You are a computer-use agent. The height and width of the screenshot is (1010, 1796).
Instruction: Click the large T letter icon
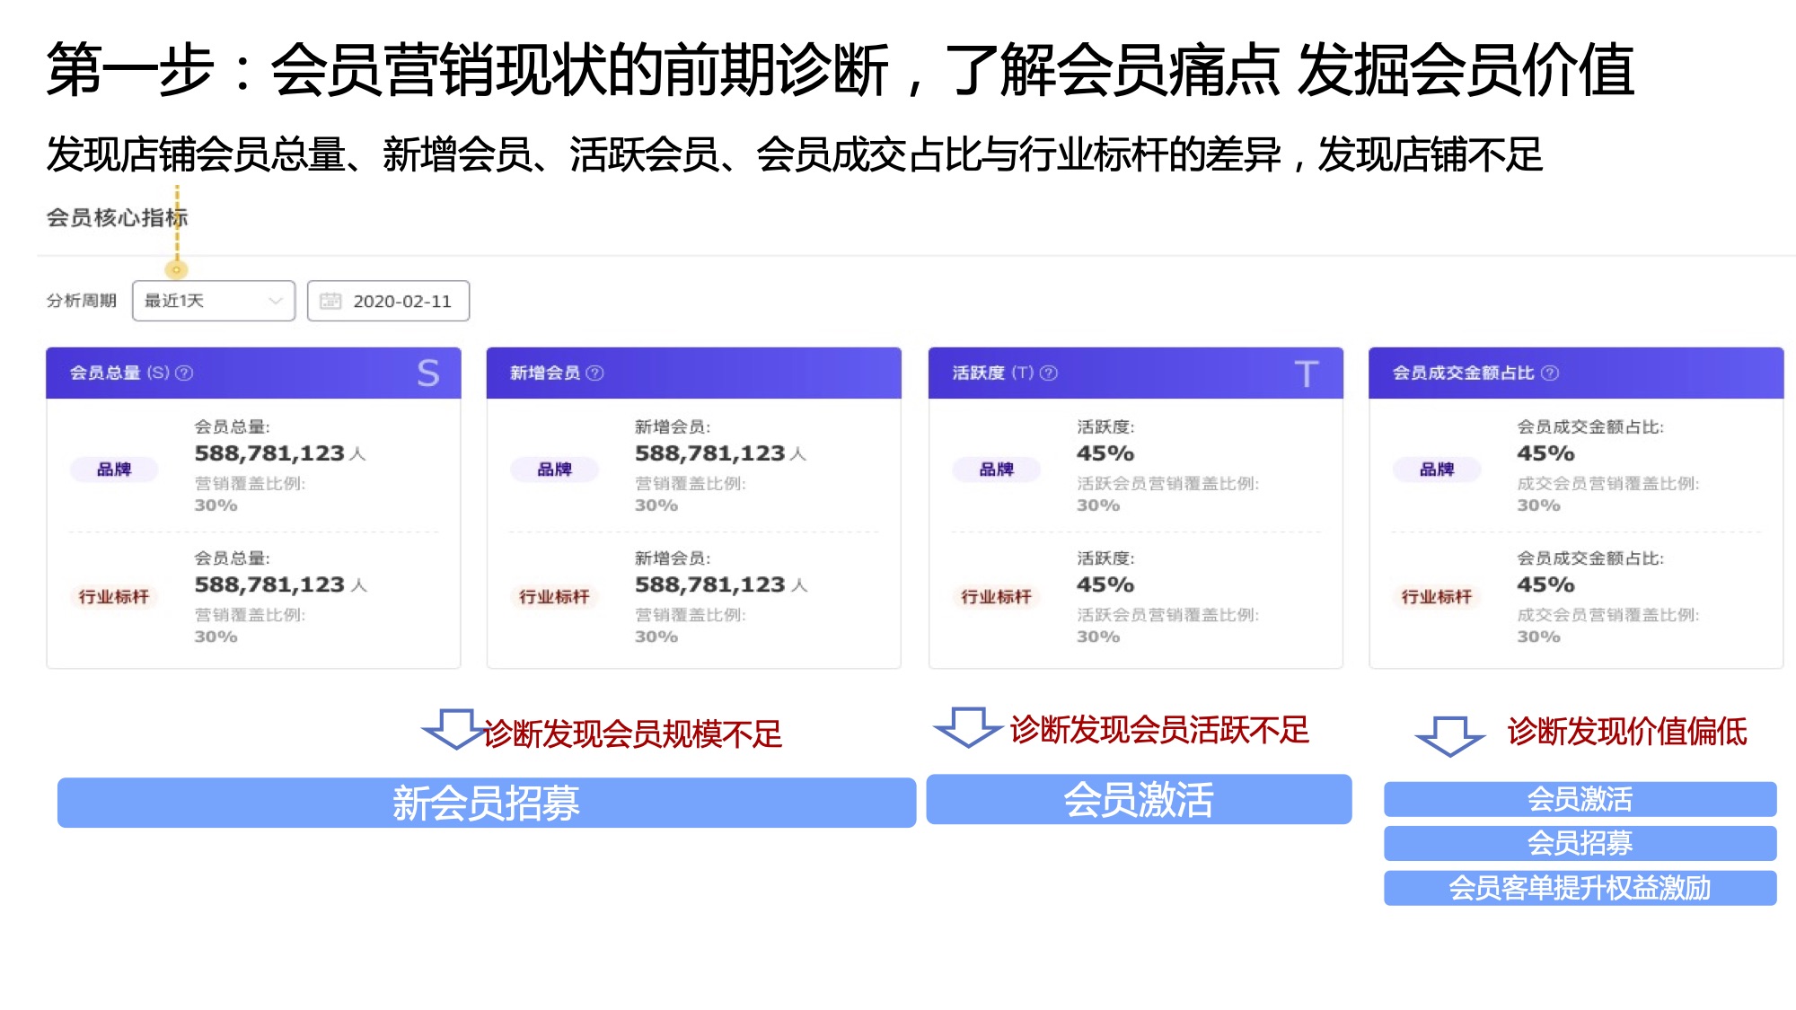pos(1306,373)
